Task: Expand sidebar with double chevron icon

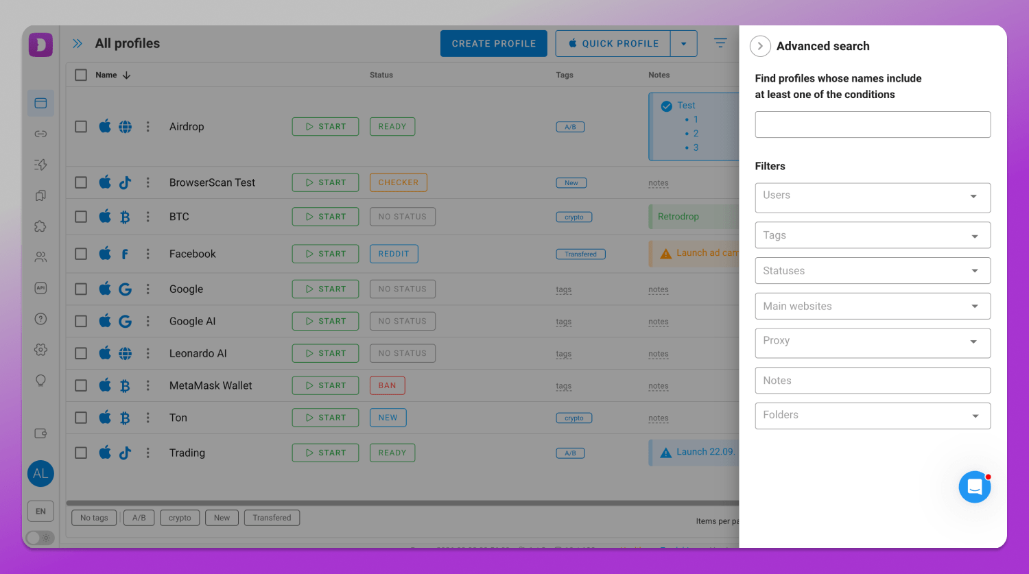Action: click(78, 43)
